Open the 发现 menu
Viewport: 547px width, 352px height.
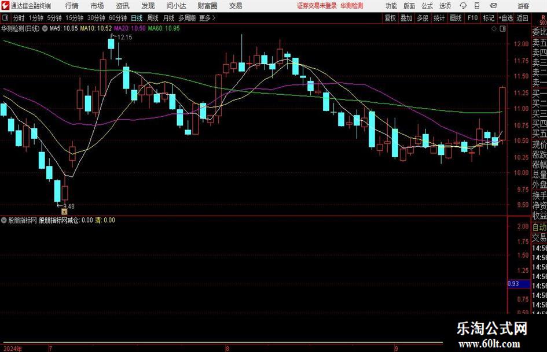pyautogui.click(x=148, y=6)
